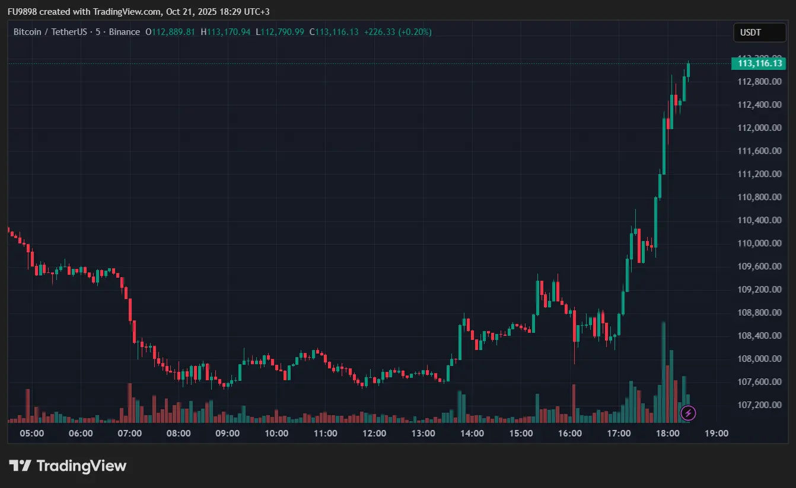Click the 18:00 mark on time axis
The width and height of the screenshot is (796, 488).
668,433
